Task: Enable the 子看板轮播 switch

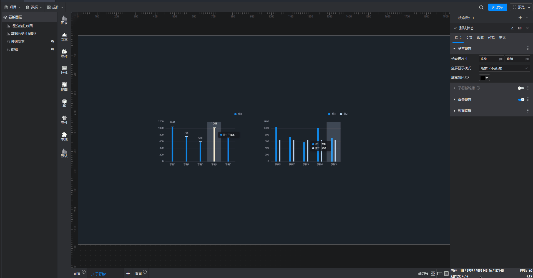Action: pyautogui.click(x=521, y=88)
